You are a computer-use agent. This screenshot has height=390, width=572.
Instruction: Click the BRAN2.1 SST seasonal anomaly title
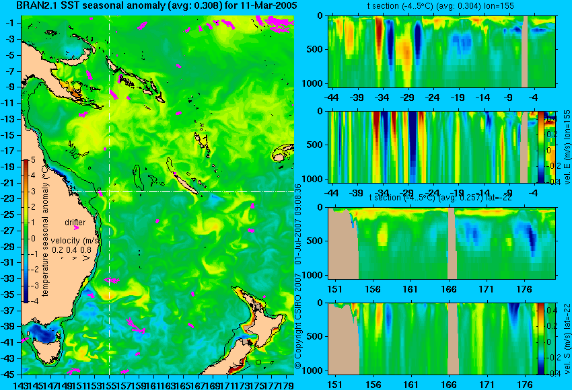coord(157,6)
